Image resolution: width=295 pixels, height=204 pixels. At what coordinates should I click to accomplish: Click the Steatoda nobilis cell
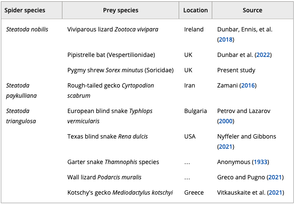27,29
